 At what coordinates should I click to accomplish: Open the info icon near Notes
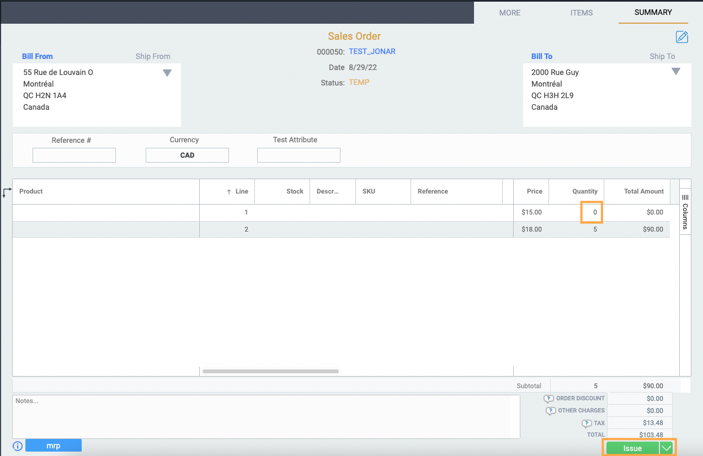17,446
